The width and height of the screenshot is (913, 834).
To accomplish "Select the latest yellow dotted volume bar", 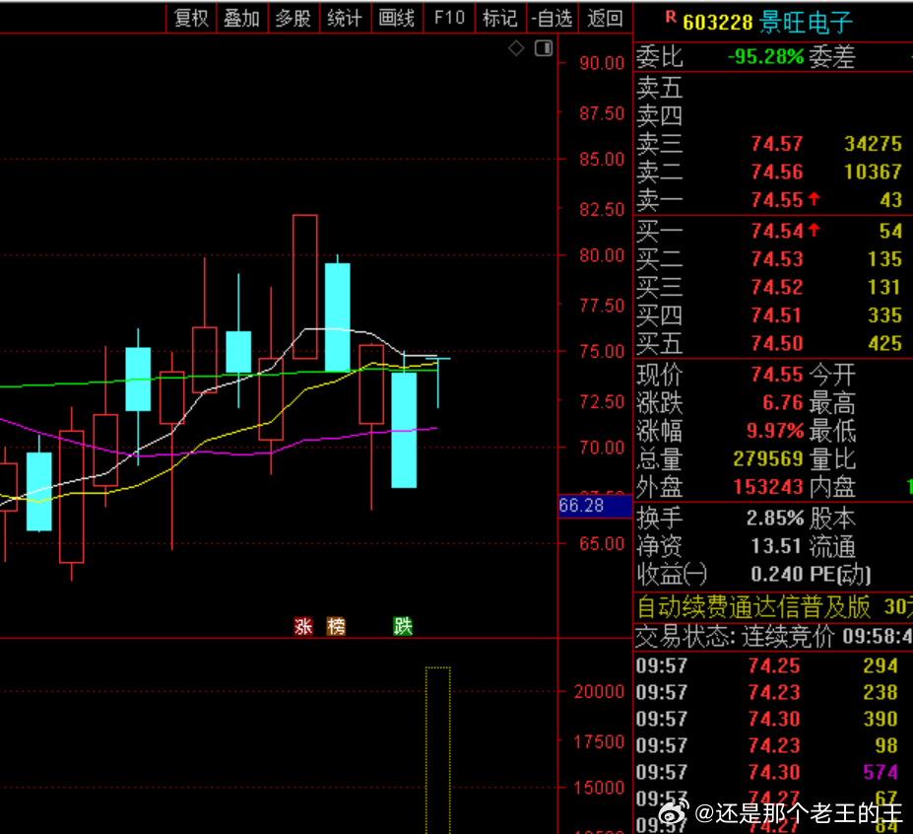I will pos(438,750).
